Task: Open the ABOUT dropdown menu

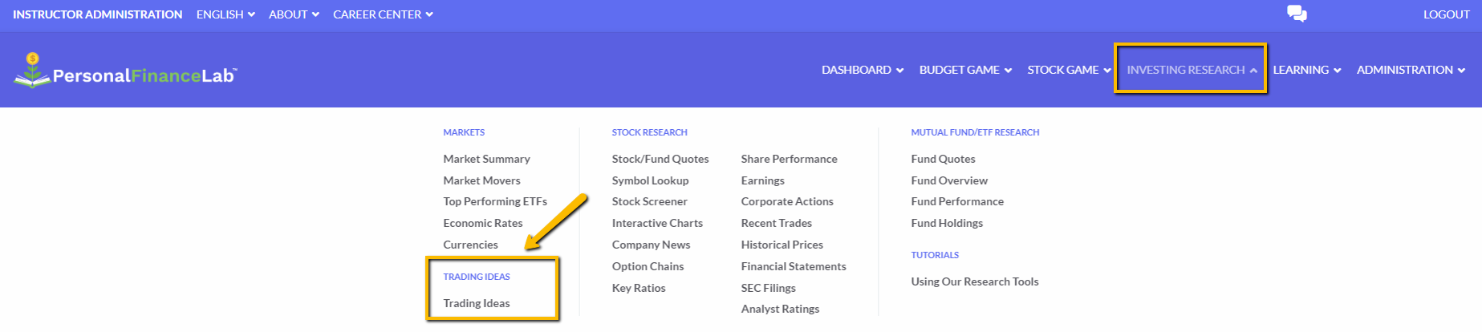Action: coord(294,14)
